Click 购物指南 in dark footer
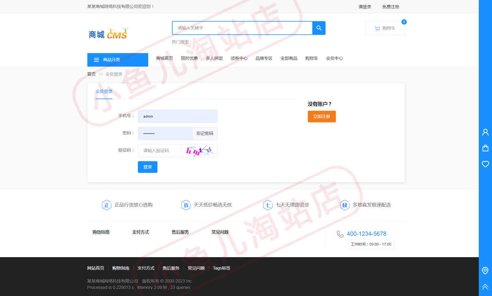The width and height of the screenshot is (492, 296). 121,268
